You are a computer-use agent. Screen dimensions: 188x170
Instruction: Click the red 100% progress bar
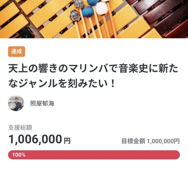tap(94, 155)
